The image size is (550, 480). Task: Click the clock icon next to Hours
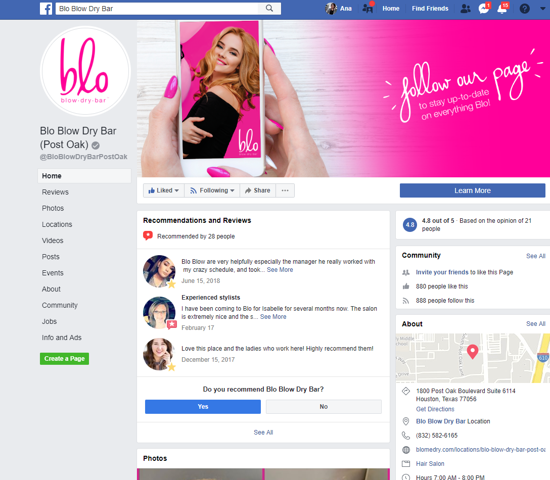pos(406,477)
